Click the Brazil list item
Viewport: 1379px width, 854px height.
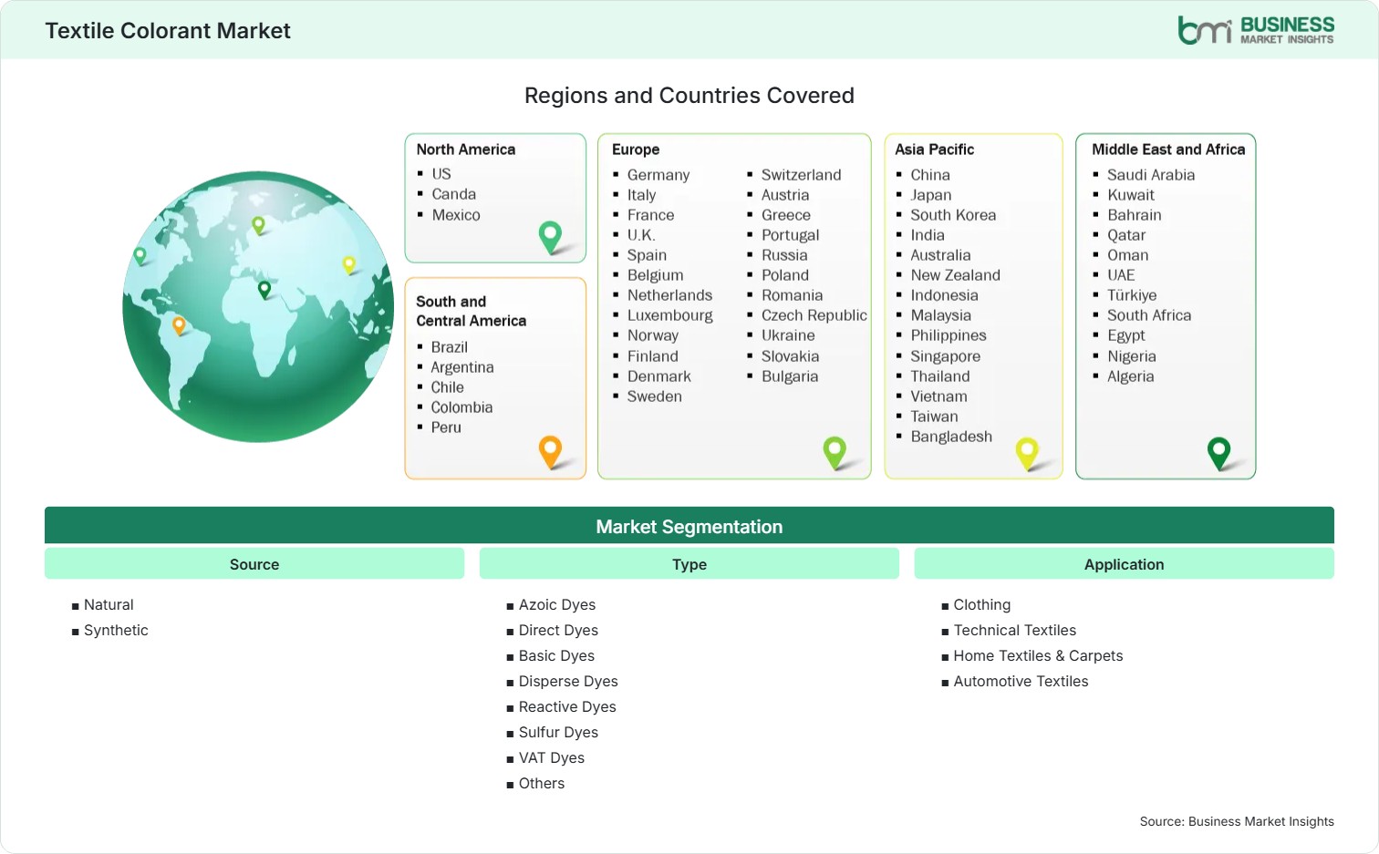coord(450,347)
